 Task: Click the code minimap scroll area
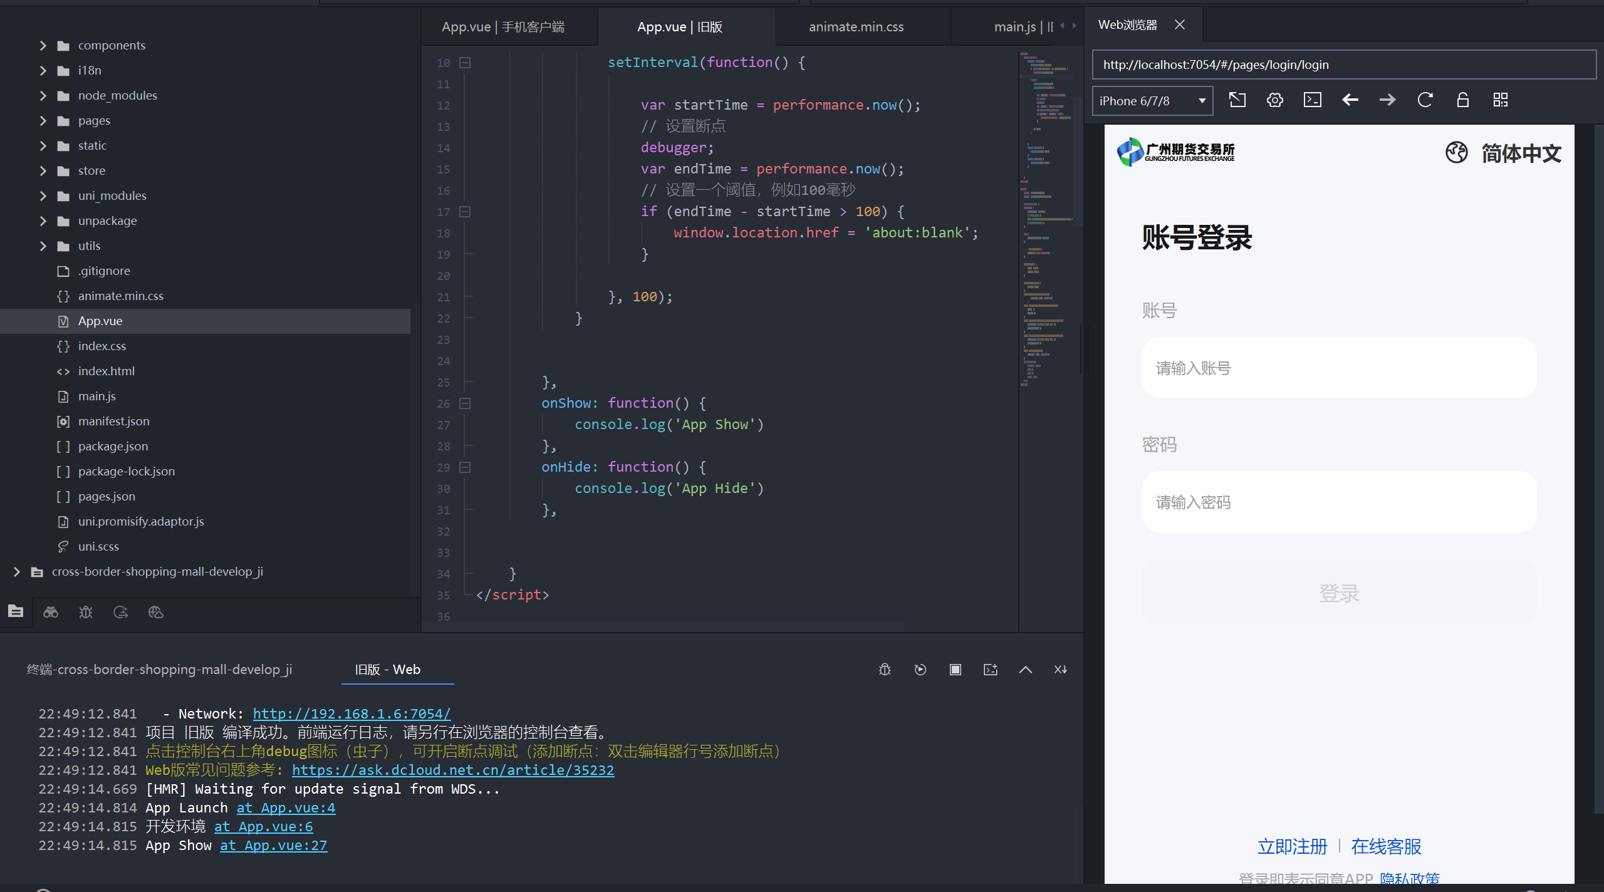(x=1048, y=219)
